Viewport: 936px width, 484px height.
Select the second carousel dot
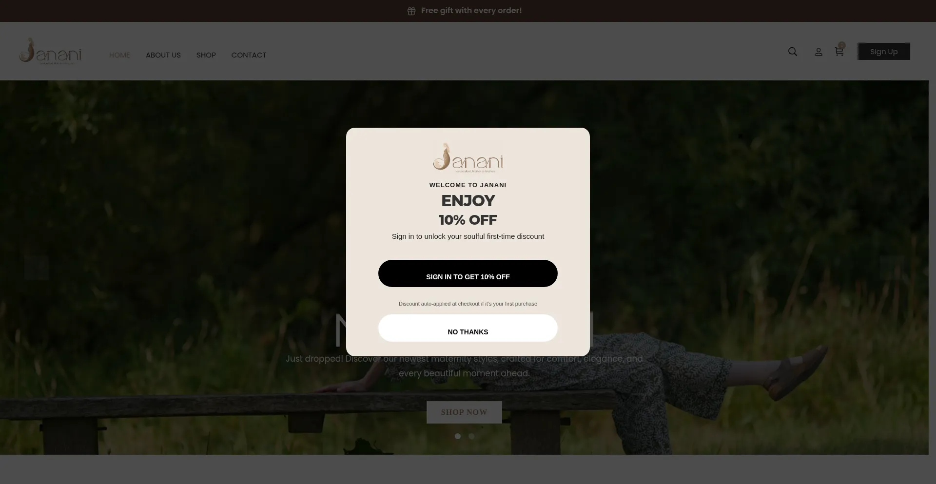pos(471,436)
